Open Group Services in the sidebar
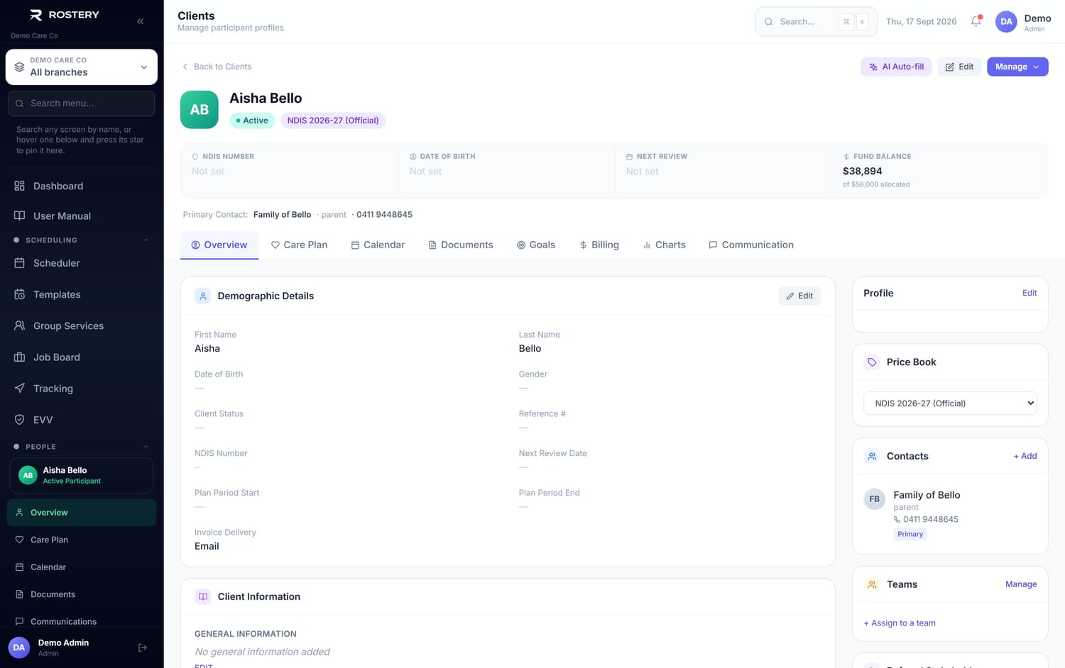The height and width of the screenshot is (668, 1065). [82, 325]
